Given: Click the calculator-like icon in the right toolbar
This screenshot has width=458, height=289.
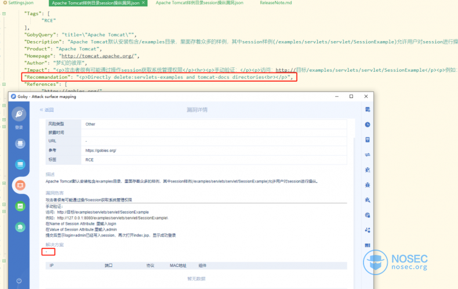Looking at the screenshot, I should click(368, 140).
